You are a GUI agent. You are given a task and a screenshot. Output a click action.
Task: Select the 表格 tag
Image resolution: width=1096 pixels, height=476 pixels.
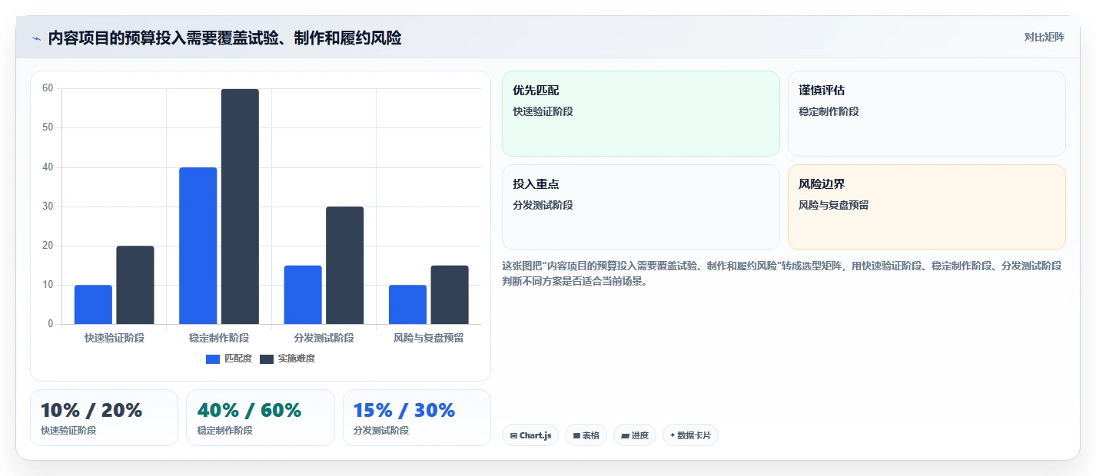(586, 435)
